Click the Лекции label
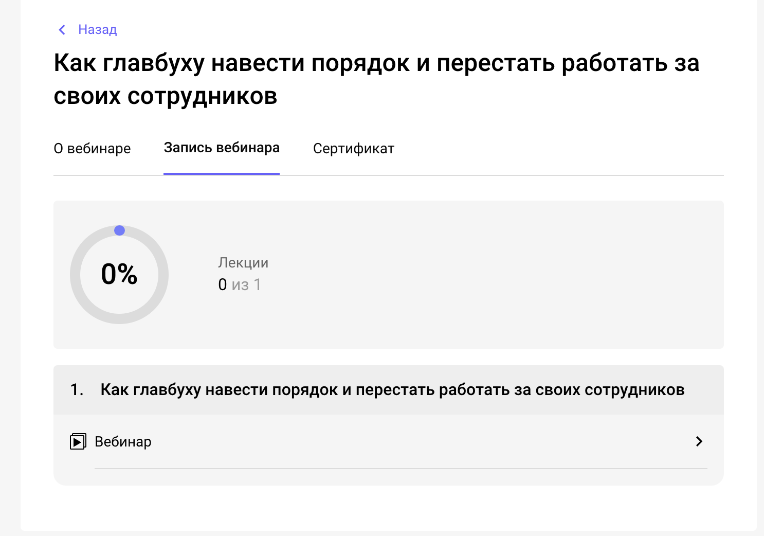The height and width of the screenshot is (536, 764). [x=243, y=263]
